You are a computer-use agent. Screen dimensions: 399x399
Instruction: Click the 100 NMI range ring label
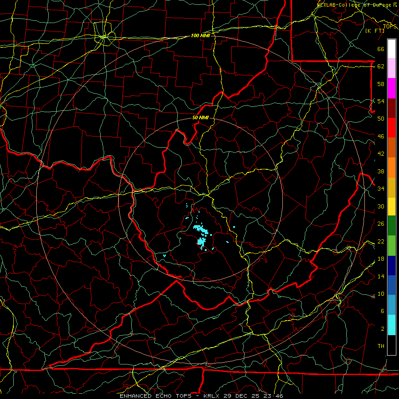tap(200, 35)
